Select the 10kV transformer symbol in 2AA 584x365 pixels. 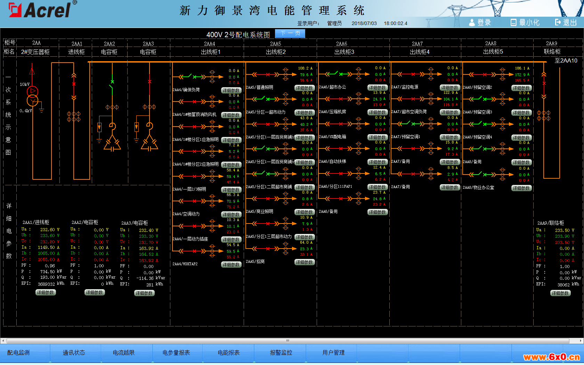[x=32, y=96]
